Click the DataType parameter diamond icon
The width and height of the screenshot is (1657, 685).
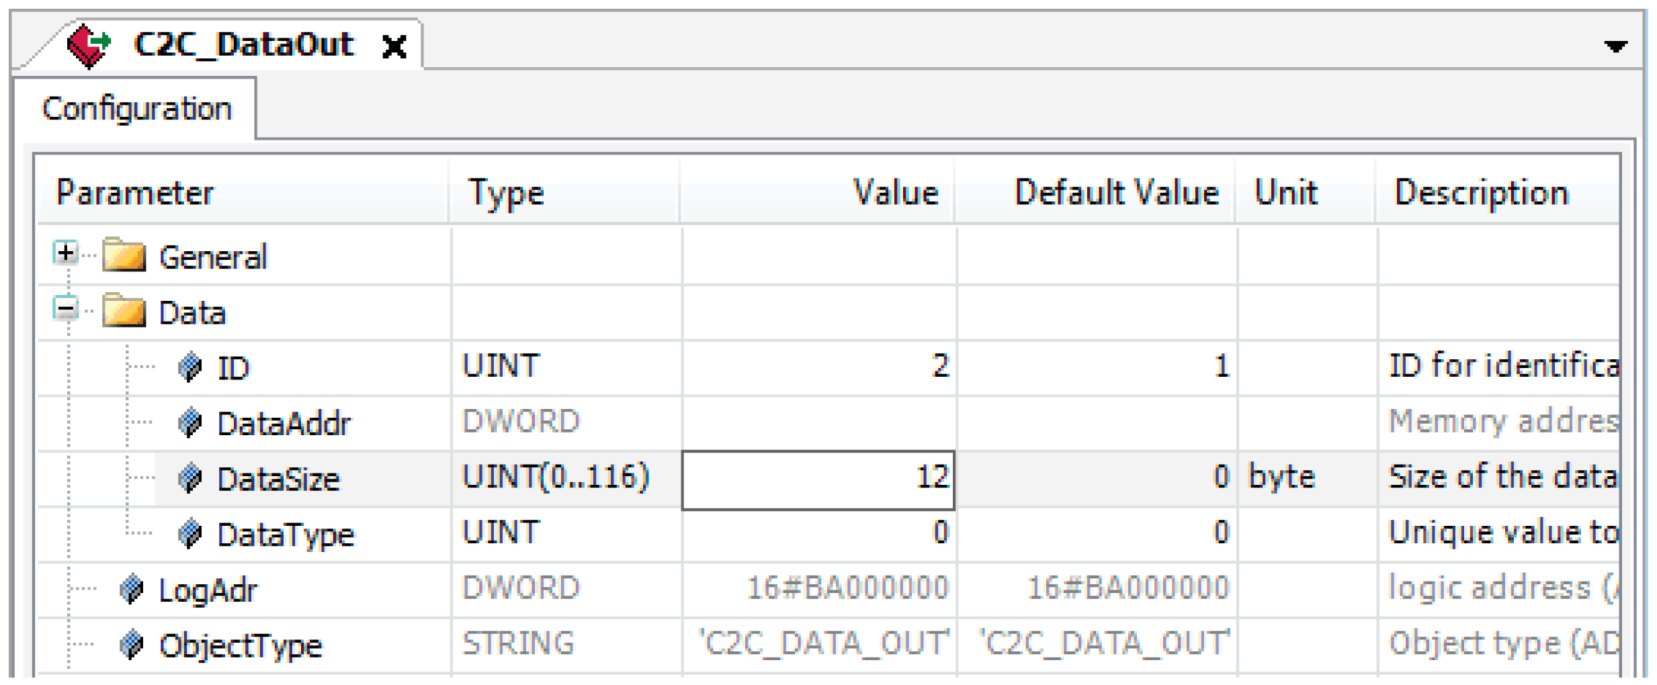189,535
